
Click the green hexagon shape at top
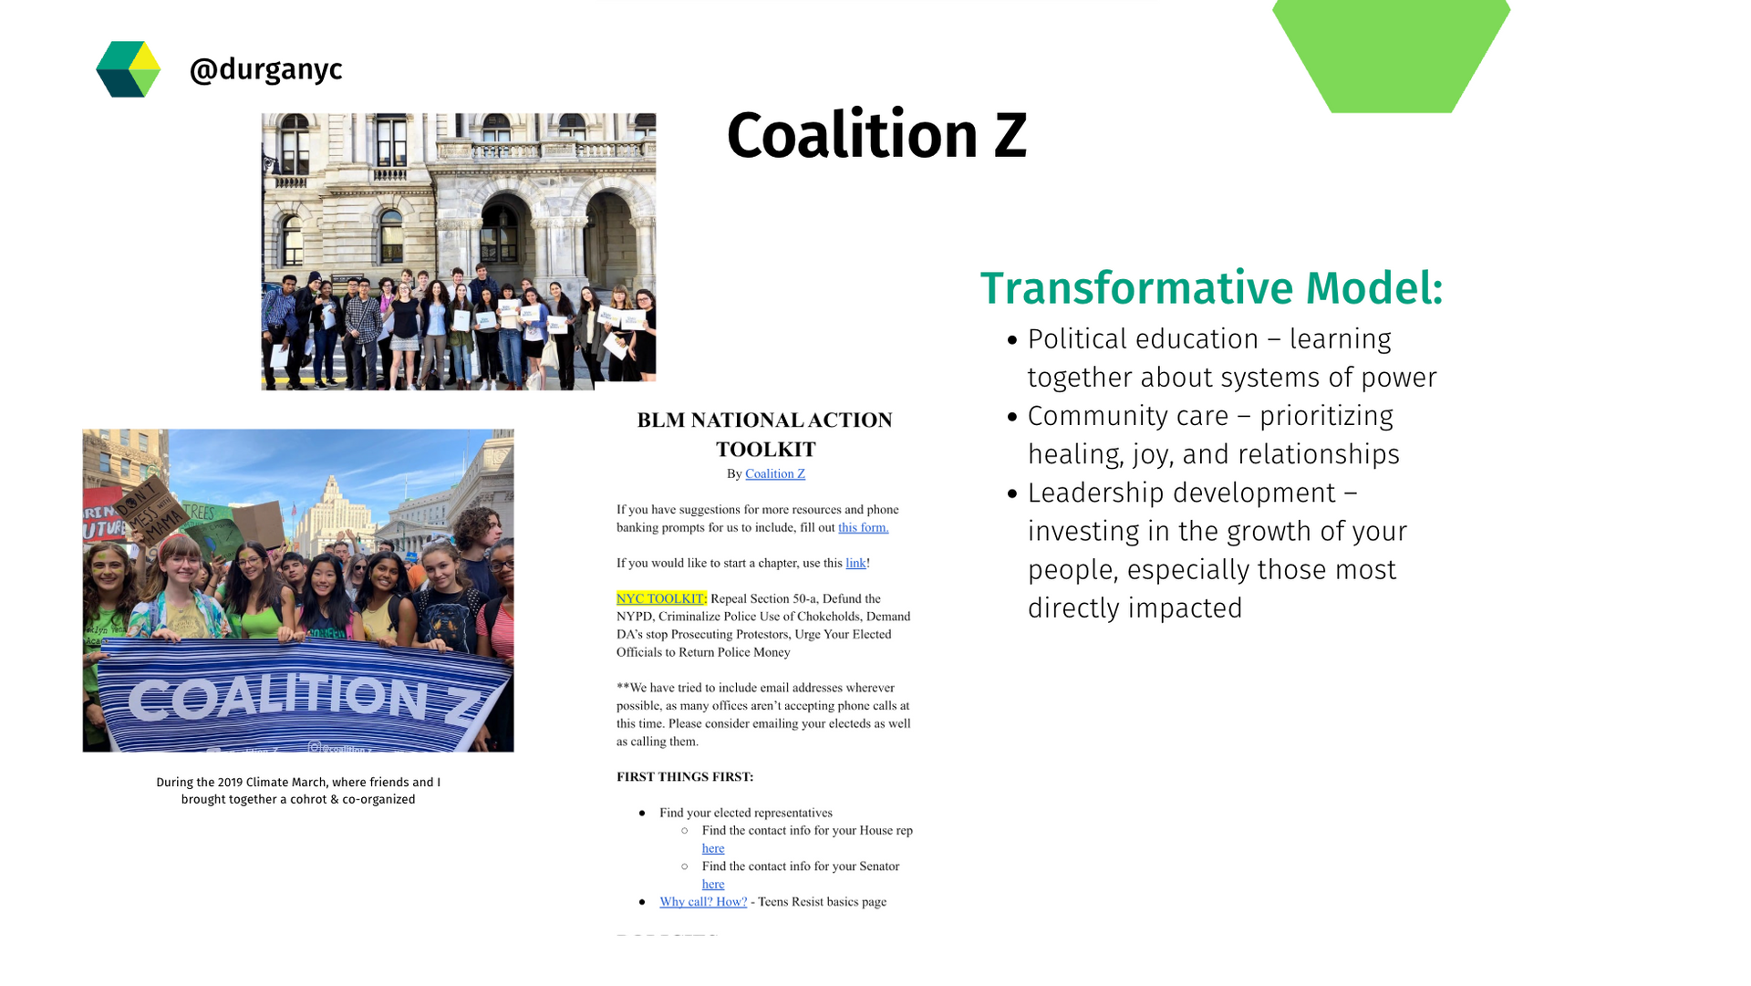click(1391, 55)
